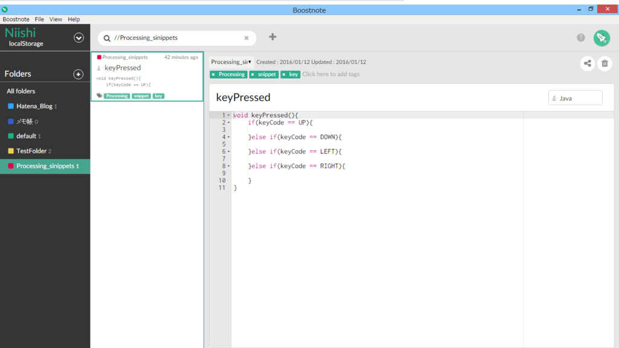
Task: Click the search magnifier icon
Action: (107, 38)
